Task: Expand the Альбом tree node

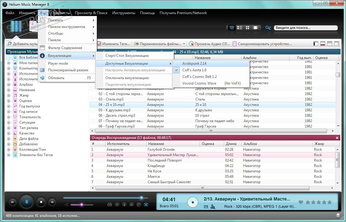Action: [9, 85]
